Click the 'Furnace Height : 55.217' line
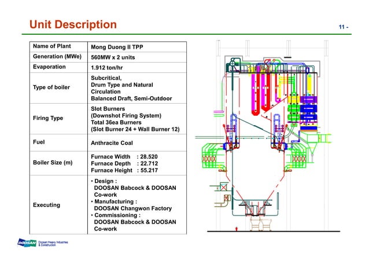This screenshot has height=256, width=369. point(124,170)
